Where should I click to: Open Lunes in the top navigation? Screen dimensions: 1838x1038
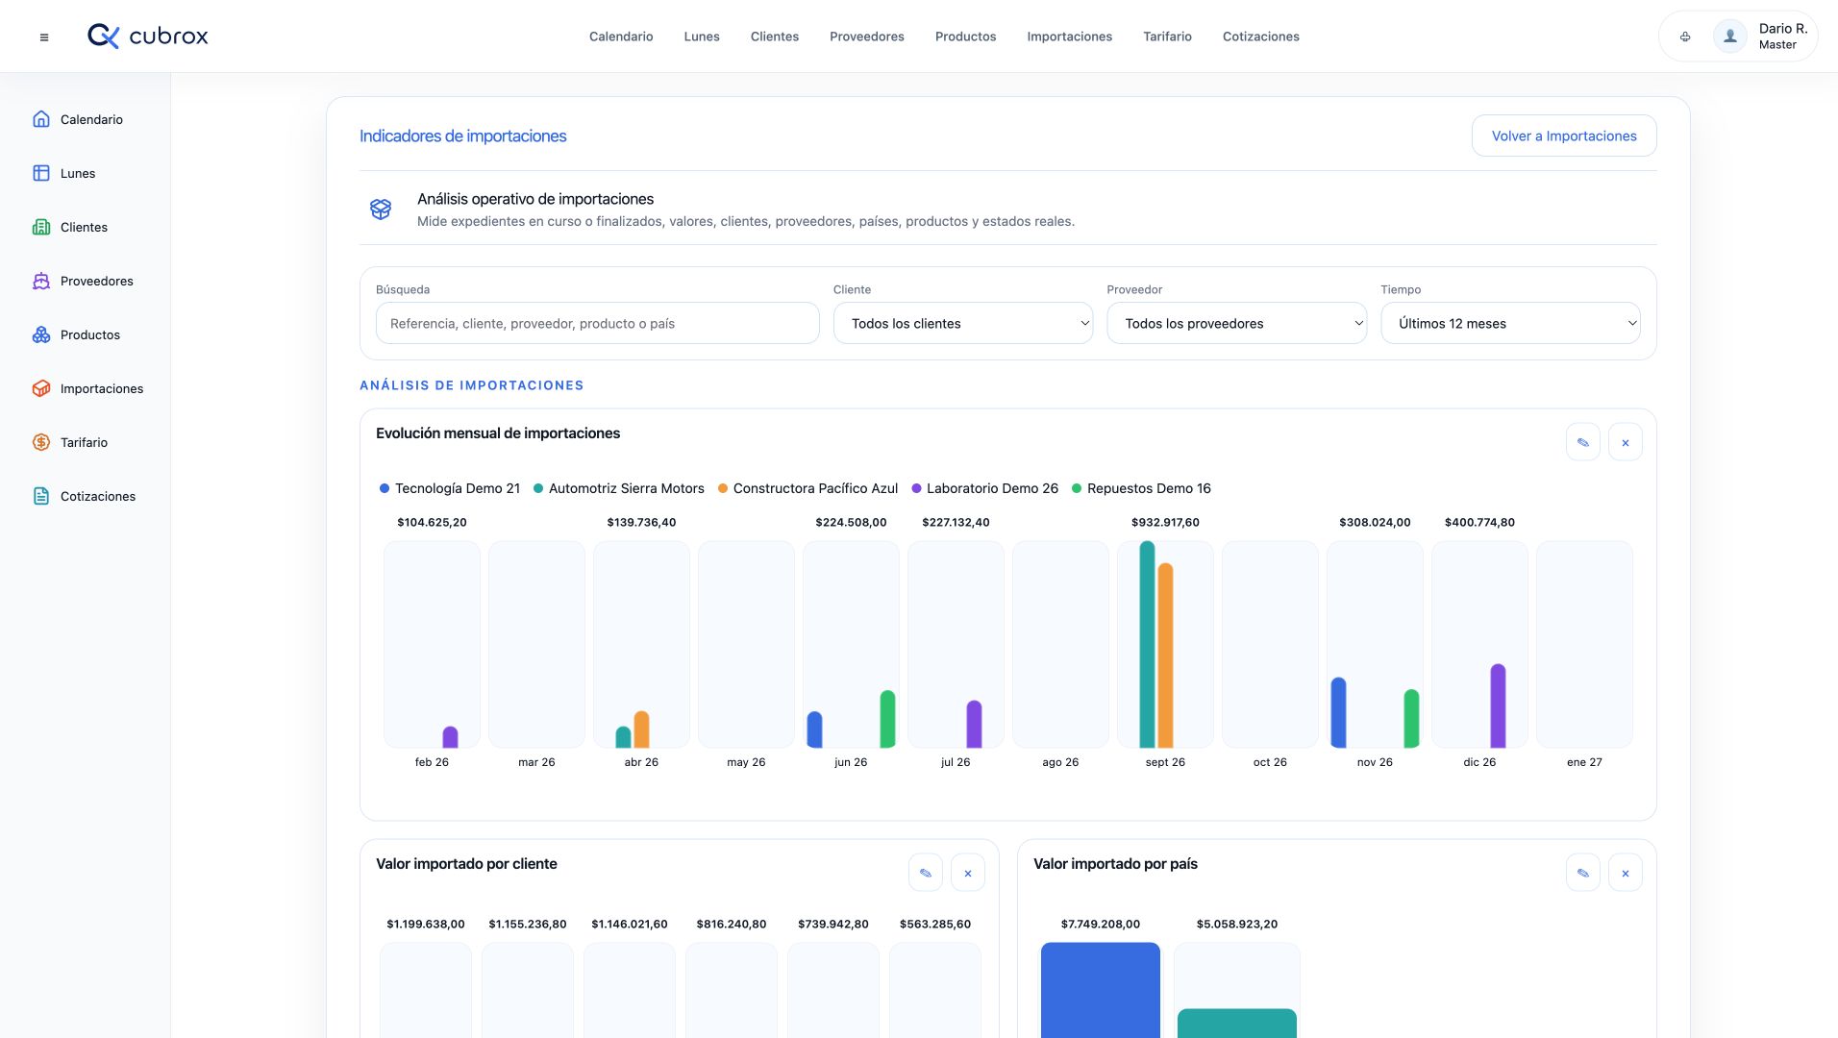click(x=702, y=37)
